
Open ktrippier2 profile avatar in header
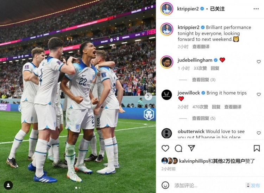tap(167, 9)
